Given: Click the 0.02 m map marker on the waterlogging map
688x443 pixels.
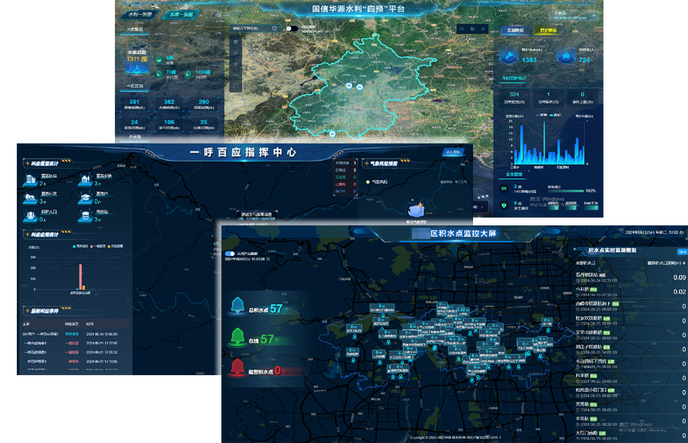Looking at the screenshot, I should point(463,311).
